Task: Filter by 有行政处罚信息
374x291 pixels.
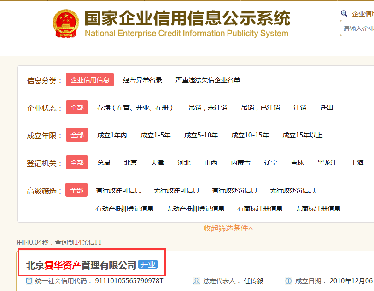Action: (234, 190)
